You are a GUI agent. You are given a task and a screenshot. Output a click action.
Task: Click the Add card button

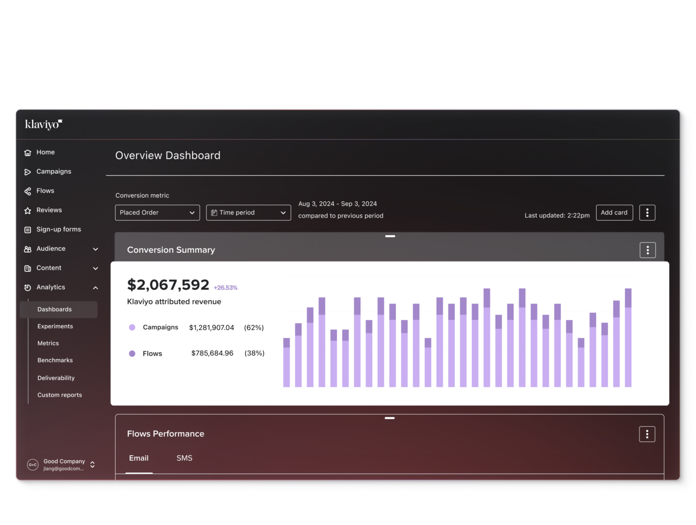614,213
